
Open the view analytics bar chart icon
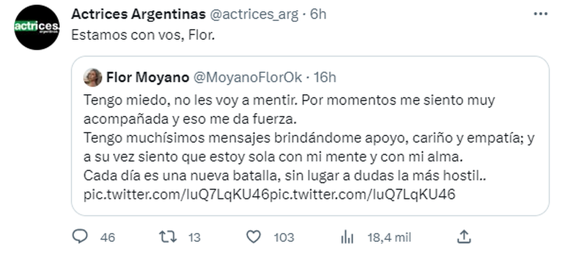347,238
